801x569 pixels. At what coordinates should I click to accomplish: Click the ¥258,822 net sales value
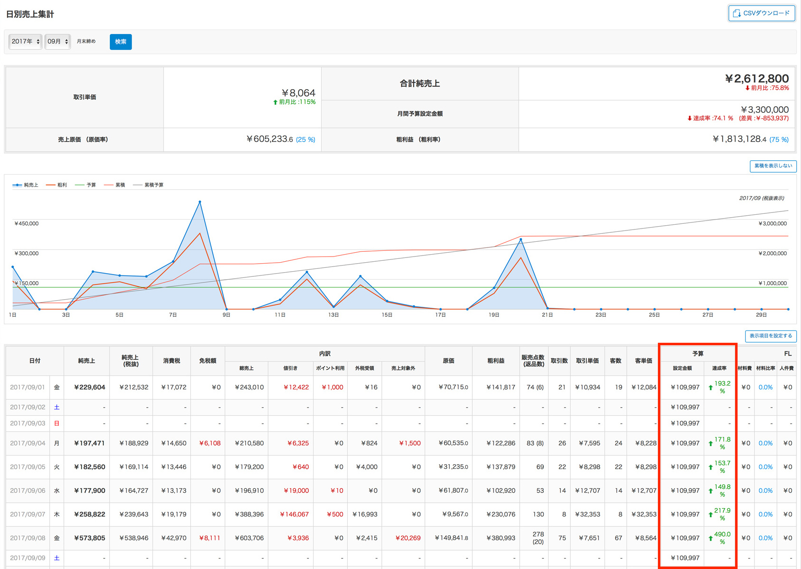pyautogui.click(x=90, y=514)
